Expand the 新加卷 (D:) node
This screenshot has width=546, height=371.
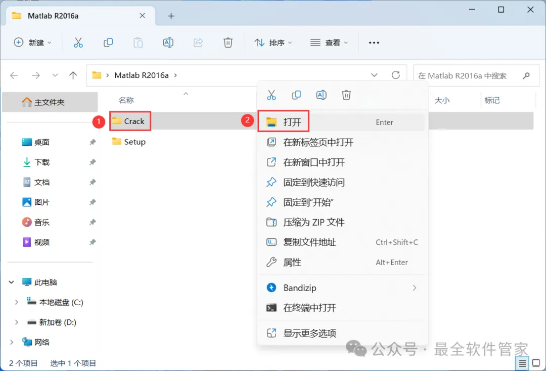point(16,322)
